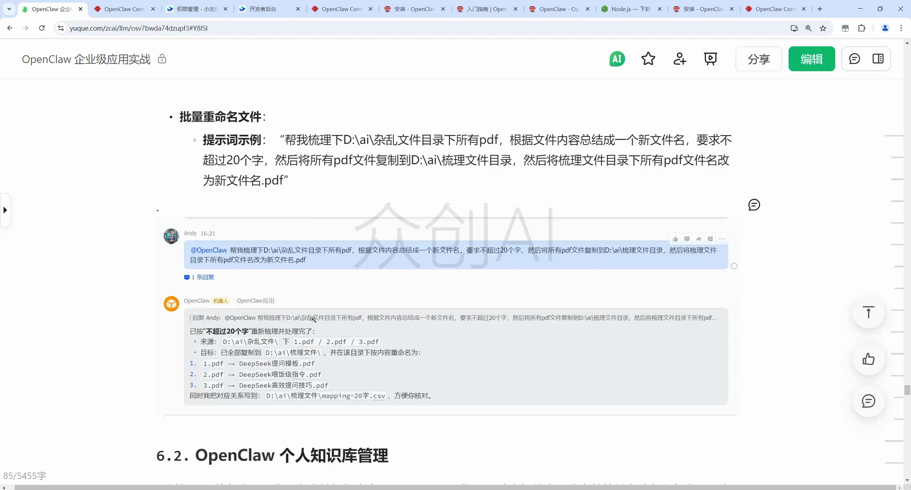Image resolution: width=911 pixels, height=490 pixels.
Task: Close the OpenClaw 企业 active tab
Action: pos(80,9)
